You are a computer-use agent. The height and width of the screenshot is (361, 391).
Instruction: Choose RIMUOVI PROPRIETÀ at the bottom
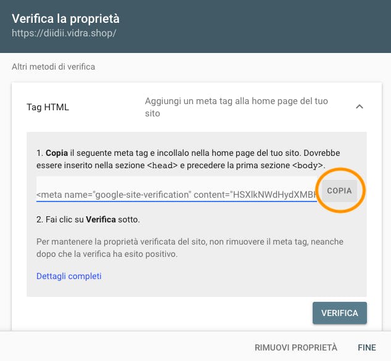click(296, 347)
